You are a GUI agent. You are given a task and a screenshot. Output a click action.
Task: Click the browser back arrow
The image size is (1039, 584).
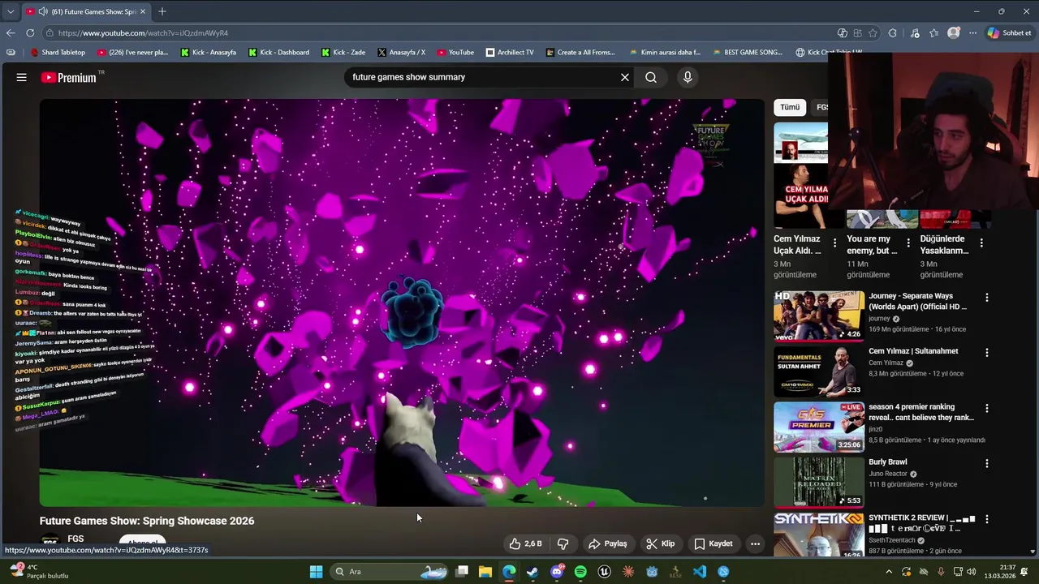[x=11, y=33]
